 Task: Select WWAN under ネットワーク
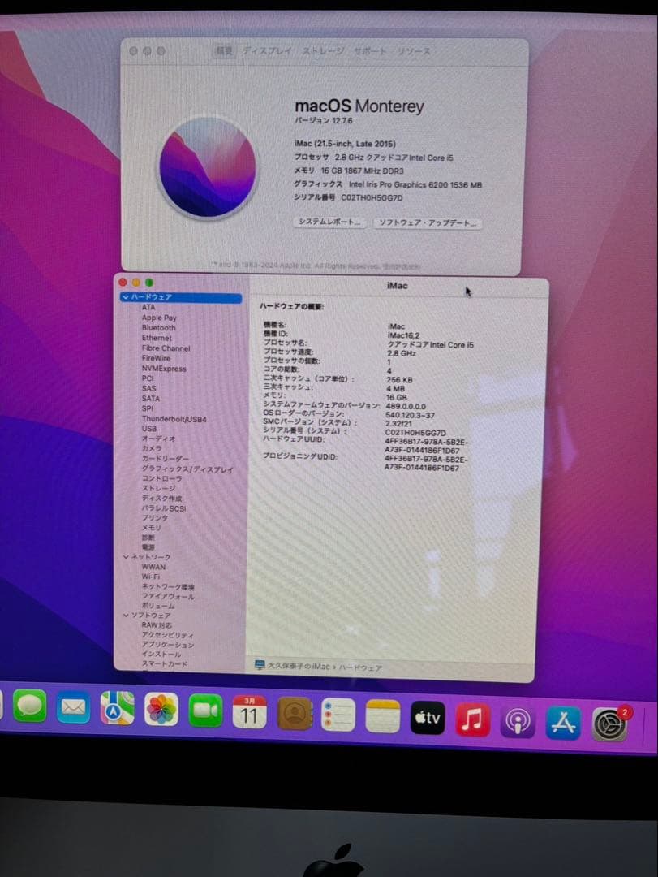[x=153, y=567]
